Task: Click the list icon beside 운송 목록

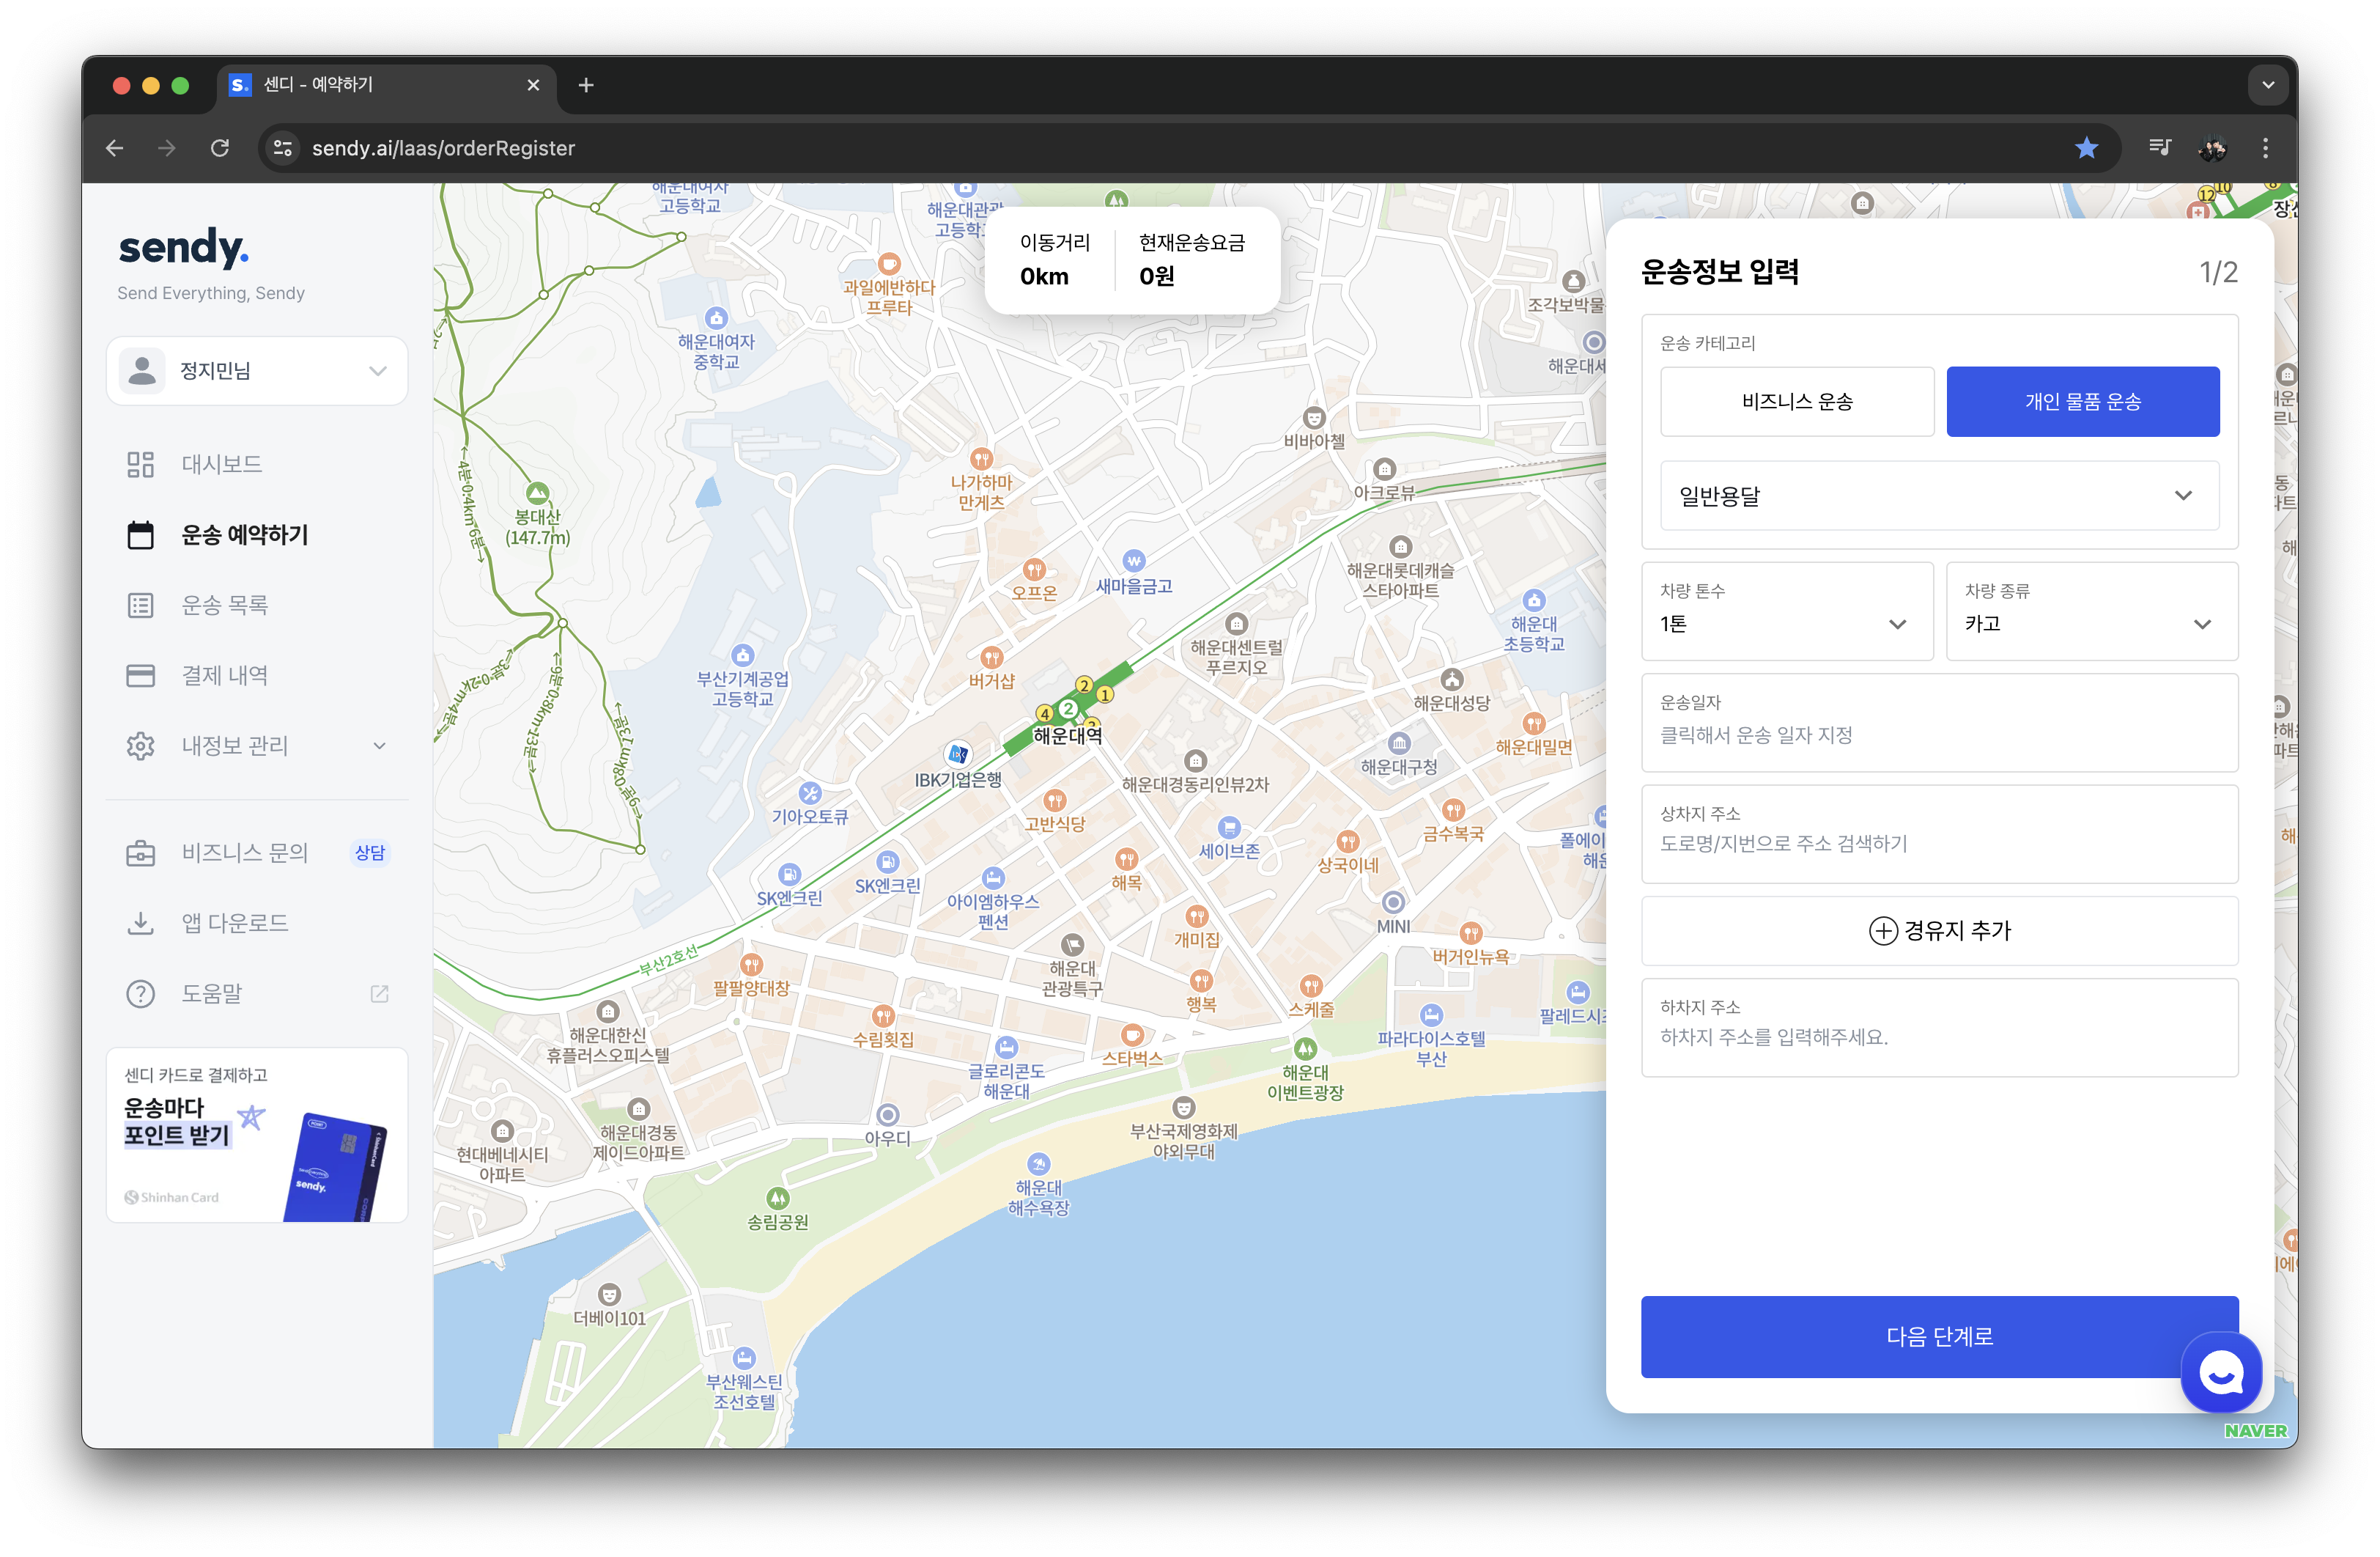Action: click(140, 605)
